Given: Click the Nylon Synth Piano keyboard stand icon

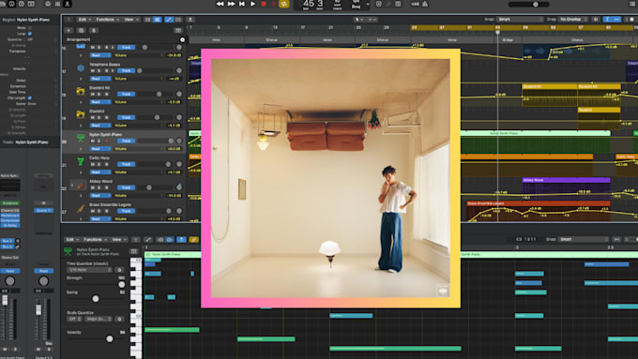Looking at the screenshot, I should [81, 138].
